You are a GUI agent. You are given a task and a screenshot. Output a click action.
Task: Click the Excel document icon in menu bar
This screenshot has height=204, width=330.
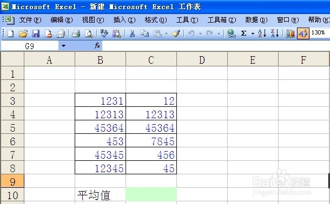(10, 20)
